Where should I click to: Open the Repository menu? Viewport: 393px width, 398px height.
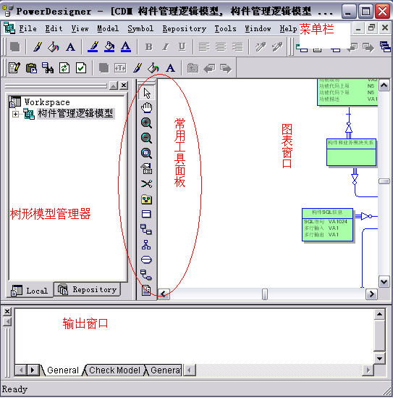185,28
